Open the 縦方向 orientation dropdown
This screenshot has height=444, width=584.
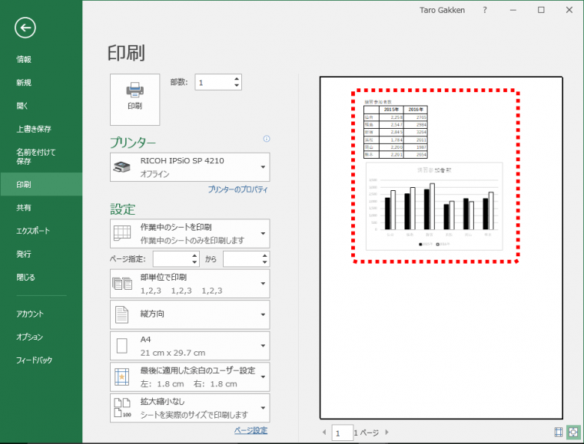(x=190, y=314)
